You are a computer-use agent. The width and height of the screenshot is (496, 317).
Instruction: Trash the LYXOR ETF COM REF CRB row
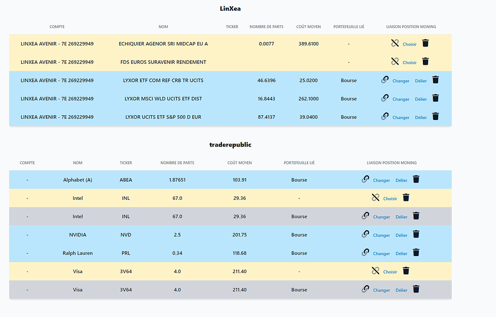(x=435, y=80)
